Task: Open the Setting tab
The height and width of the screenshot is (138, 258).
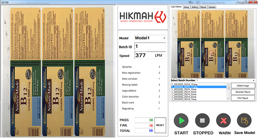Action: 195,7
